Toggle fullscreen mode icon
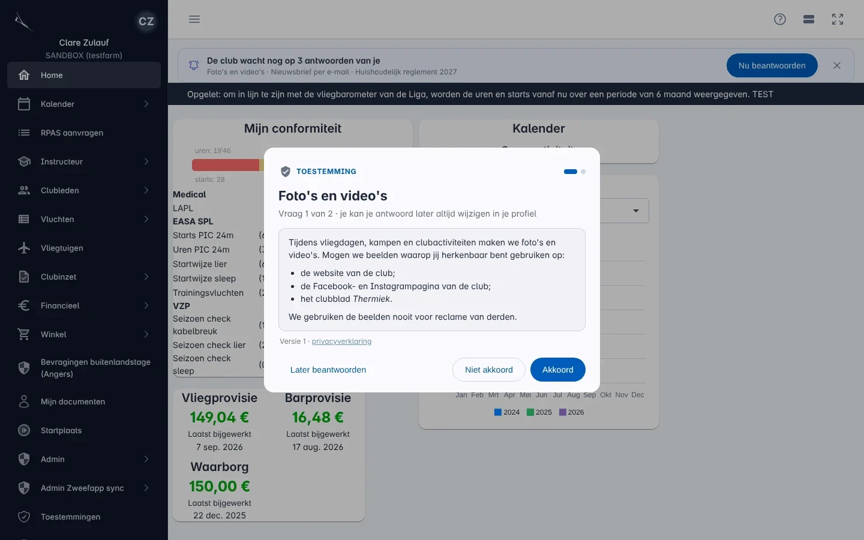Image resolution: width=864 pixels, height=540 pixels. [838, 19]
